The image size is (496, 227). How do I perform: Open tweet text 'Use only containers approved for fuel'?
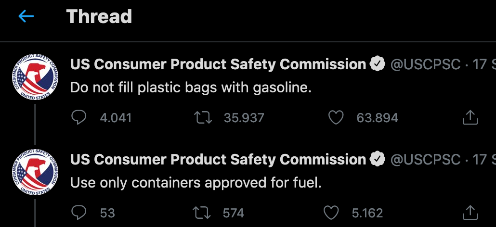pyautogui.click(x=196, y=183)
